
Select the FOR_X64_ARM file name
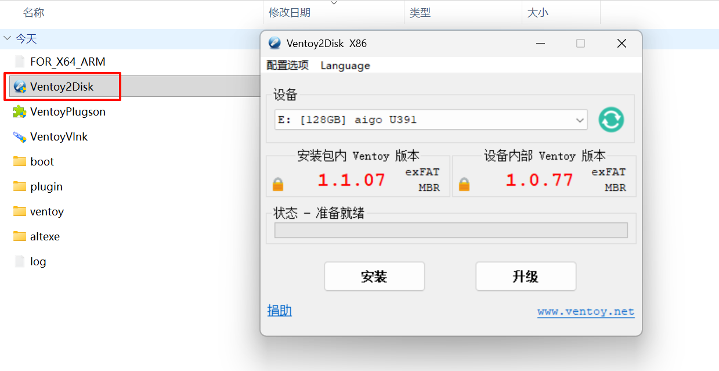tap(68, 62)
